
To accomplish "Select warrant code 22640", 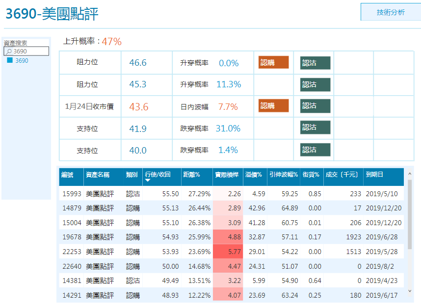I will (x=72, y=266).
